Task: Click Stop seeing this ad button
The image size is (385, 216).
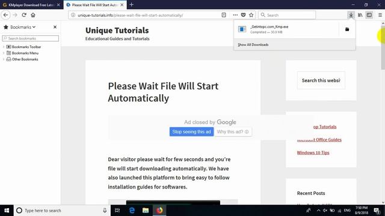Action: click(x=191, y=132)
